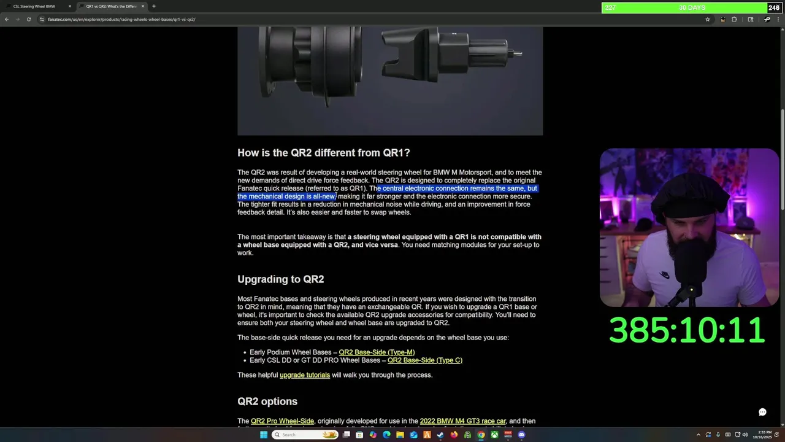Screen dimensions: 785x442
Task: Open the notification center bell icon
Action: (x=776, y=435)
